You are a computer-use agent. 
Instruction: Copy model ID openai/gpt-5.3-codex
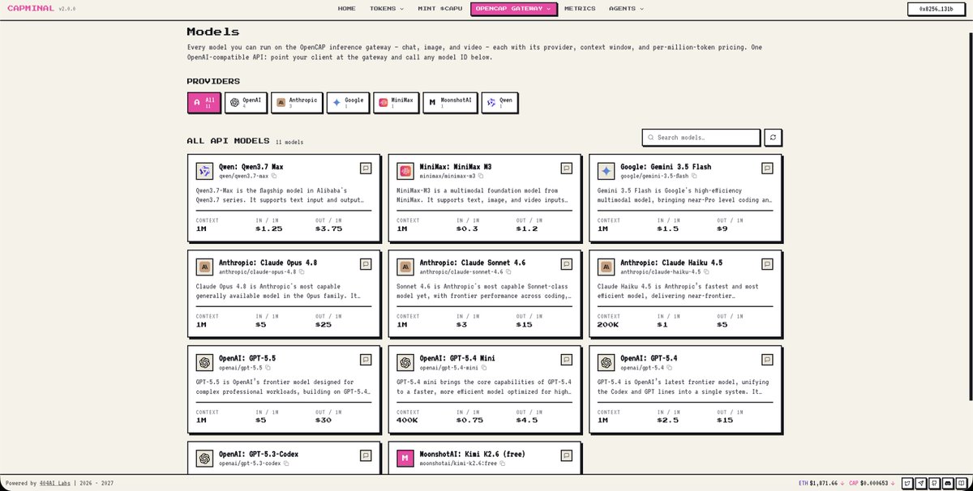(x=287, y=463)
